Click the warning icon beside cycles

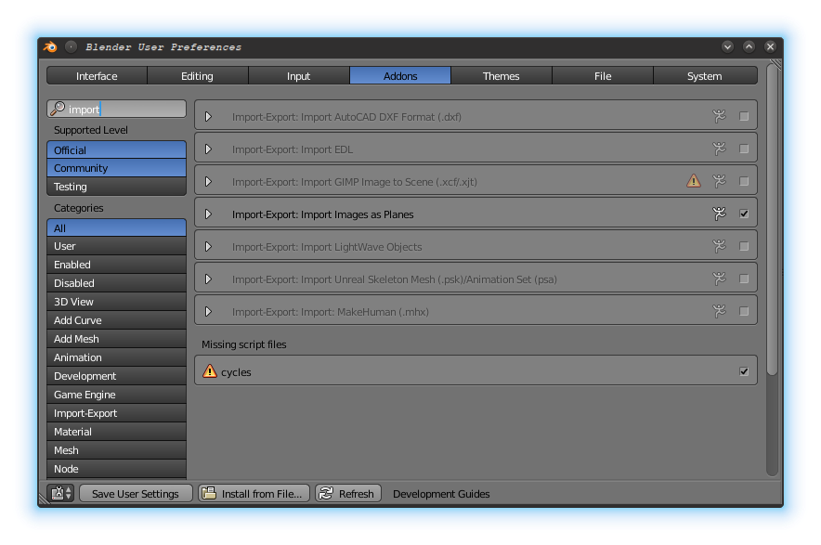pyautogui.click(x=210, y=371)
